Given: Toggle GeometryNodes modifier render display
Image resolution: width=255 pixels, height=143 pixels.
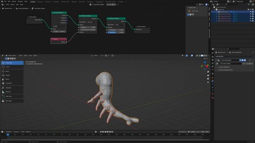Looking at the screenshot, I should coord(245,60).
